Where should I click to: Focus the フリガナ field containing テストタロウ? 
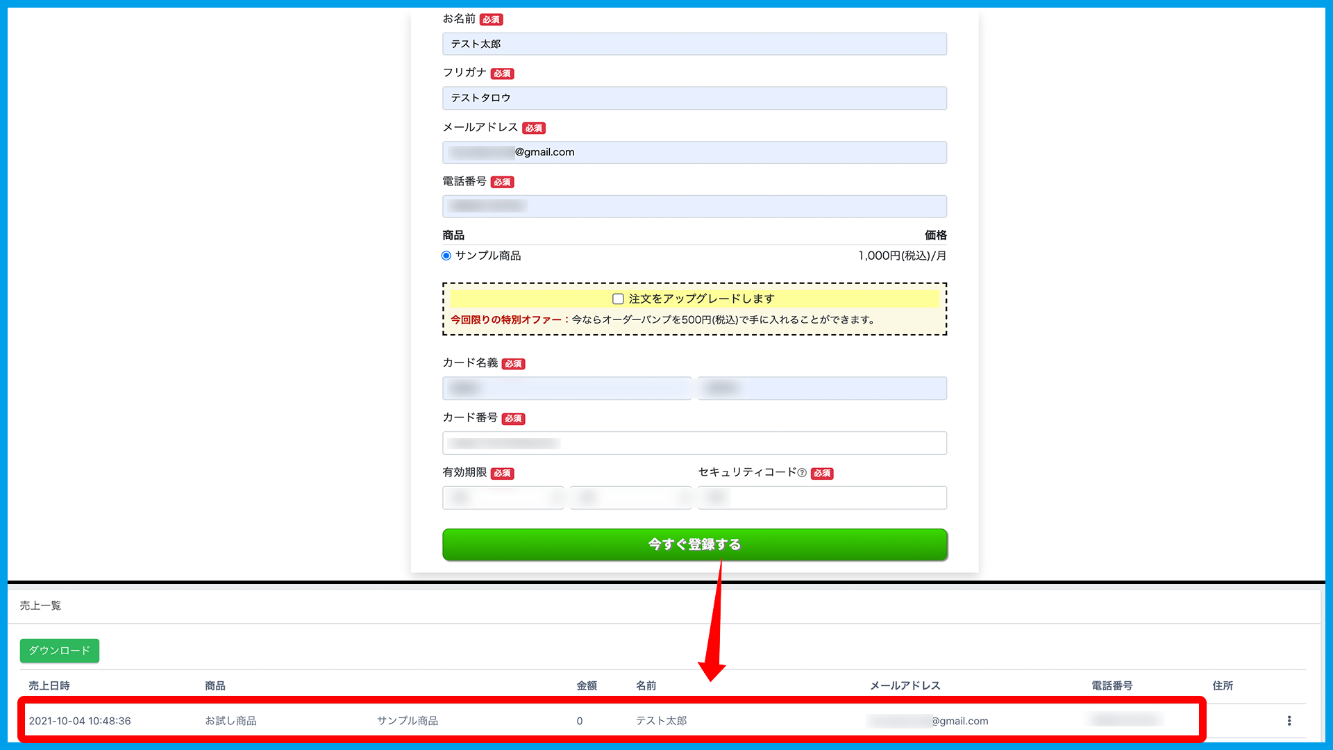(694, 98)
